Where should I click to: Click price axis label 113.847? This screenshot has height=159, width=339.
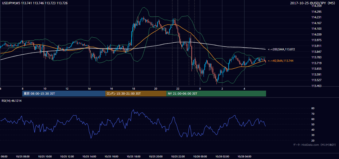pos(317,52)
